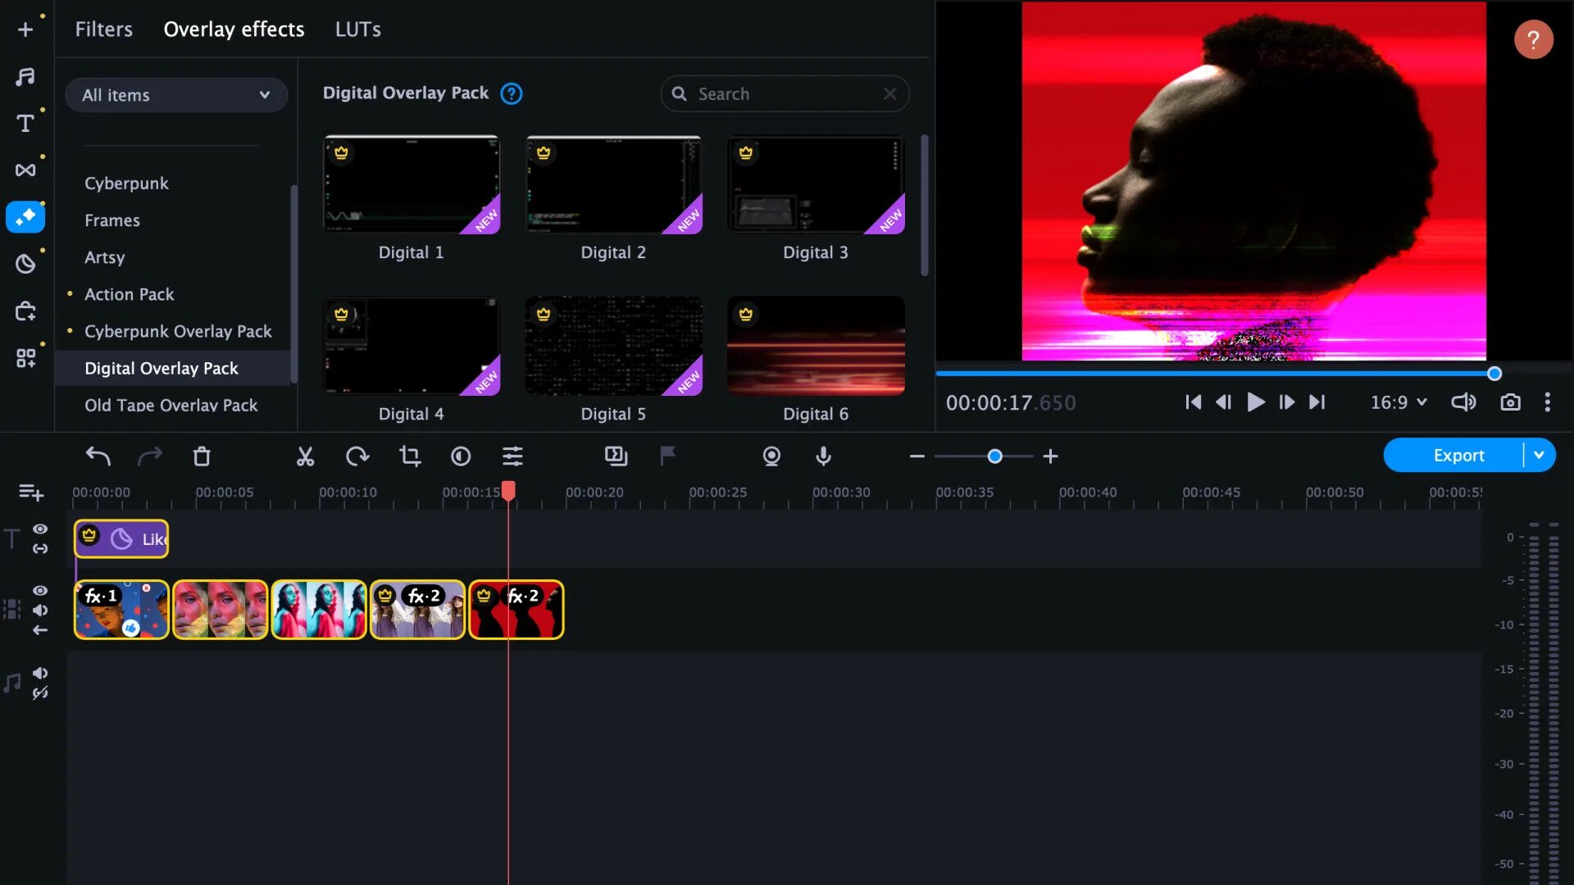Switch to the Filters tab

pyautogui.click(x=104, y=28)
